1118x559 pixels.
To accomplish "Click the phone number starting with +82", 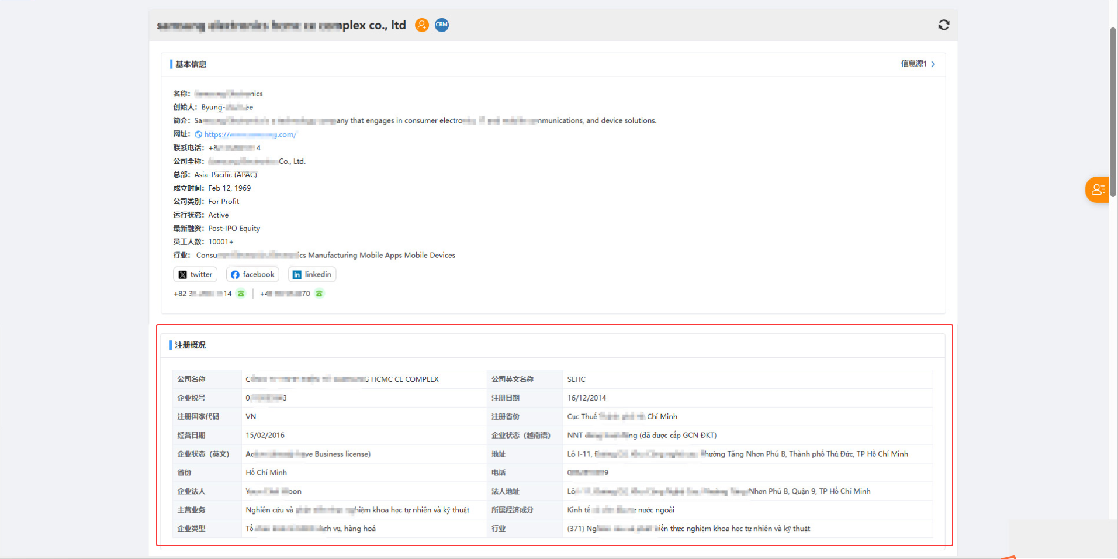I will coord(203,294).
